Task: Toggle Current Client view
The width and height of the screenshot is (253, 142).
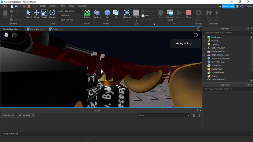Action: pos(170,15)
